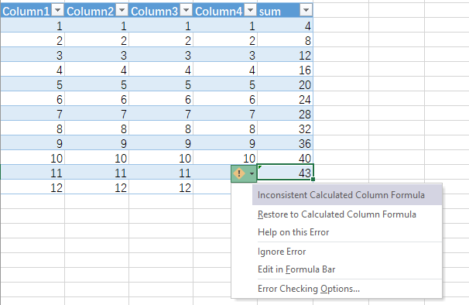Image resolution: width=469 pixels, height=305 pixels.
Task: Select the sum cell showing 4
Action: [x=285, y=26]
